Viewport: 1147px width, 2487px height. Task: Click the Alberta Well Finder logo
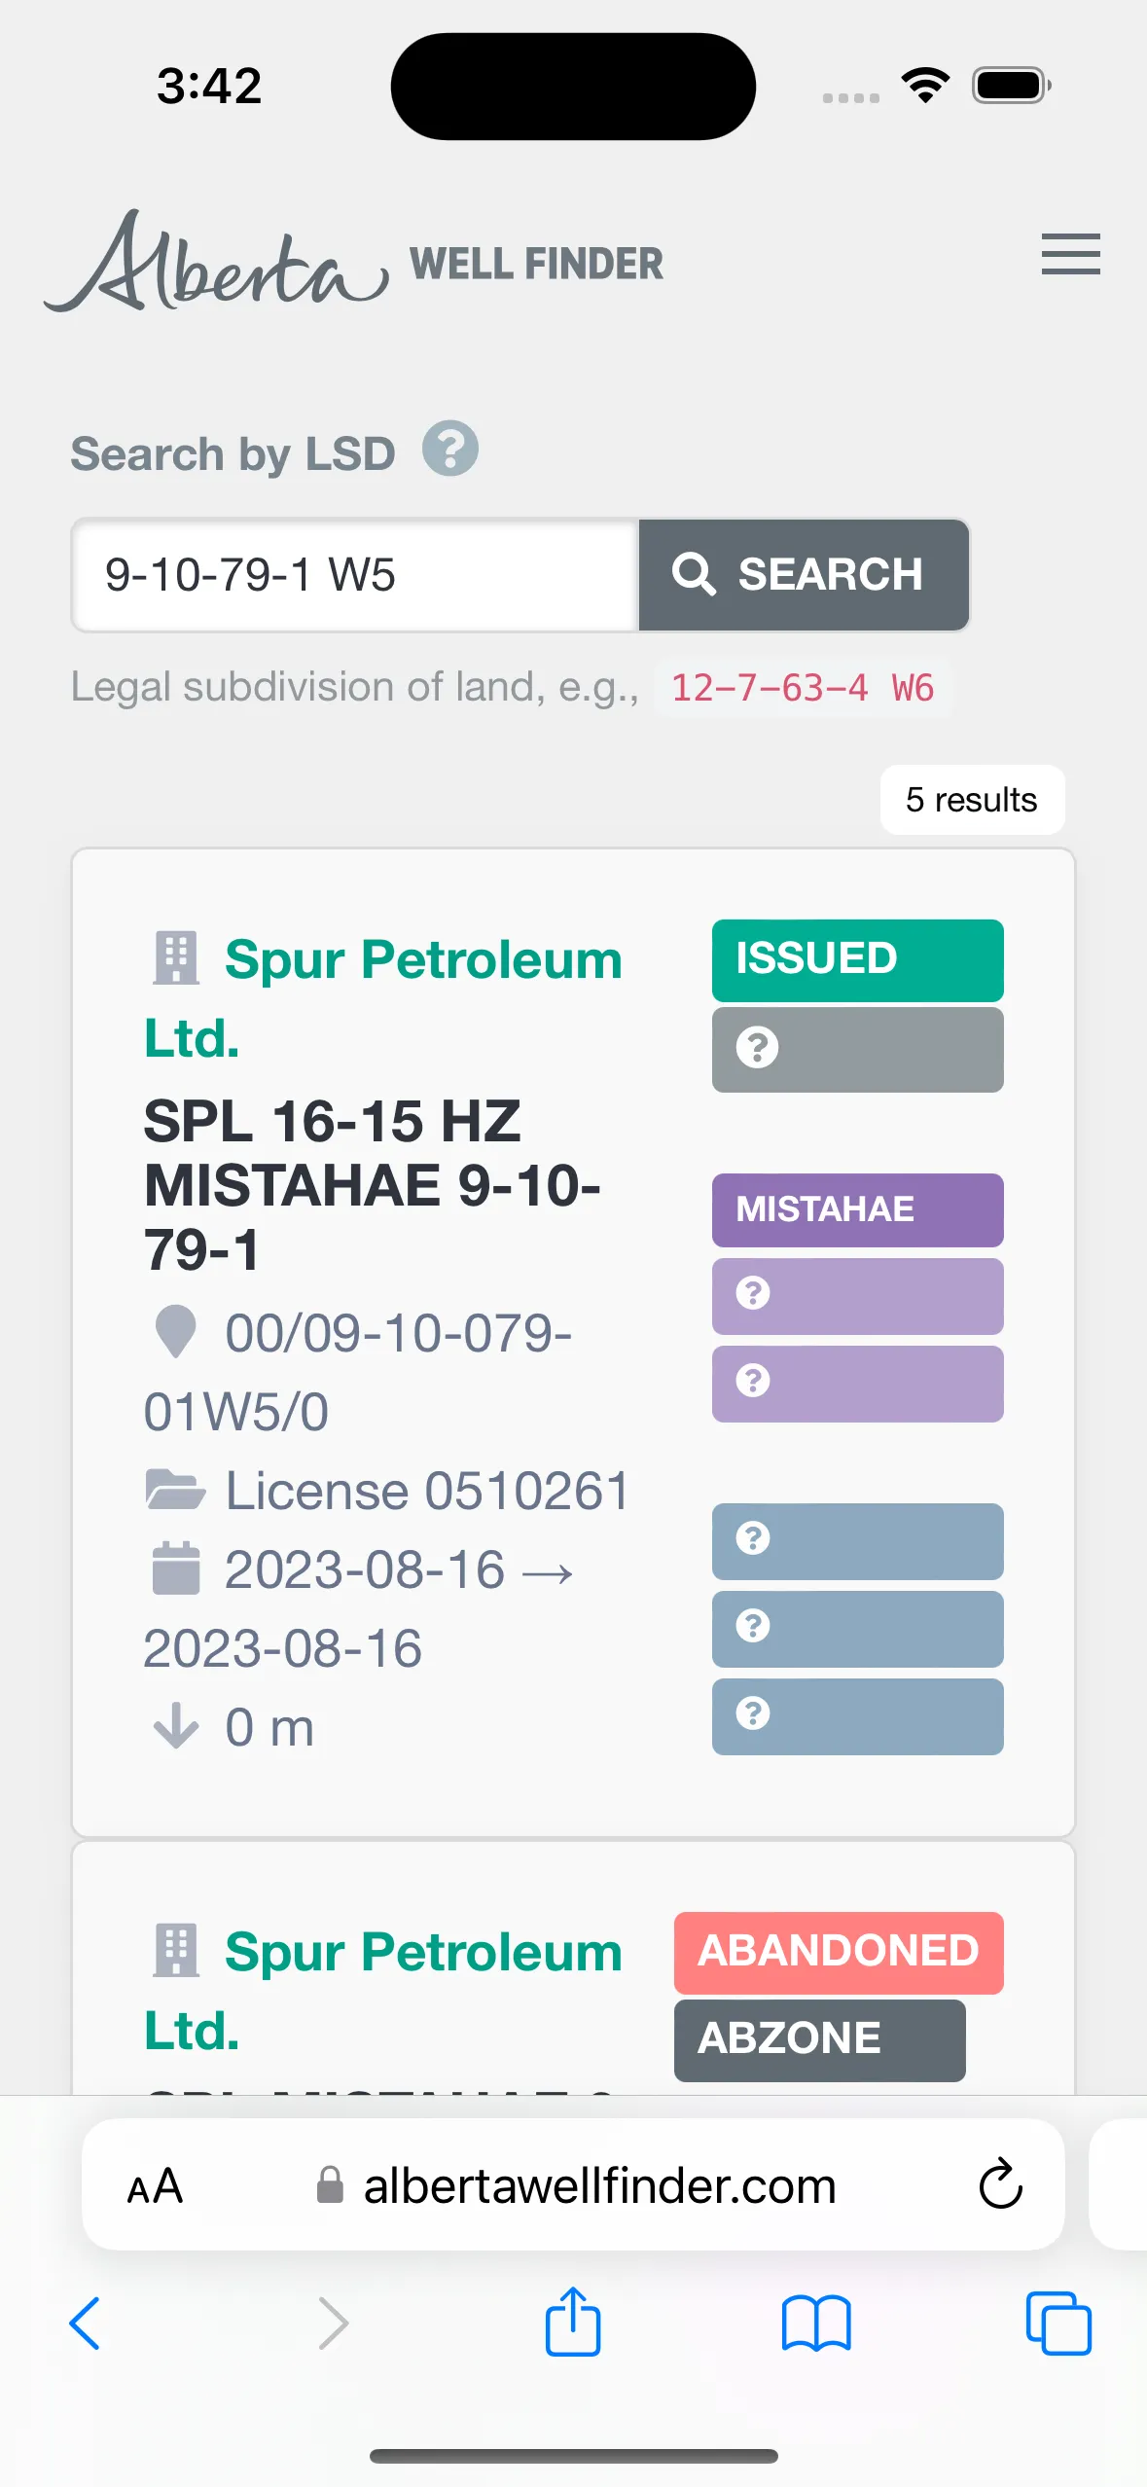pos(353,261)
